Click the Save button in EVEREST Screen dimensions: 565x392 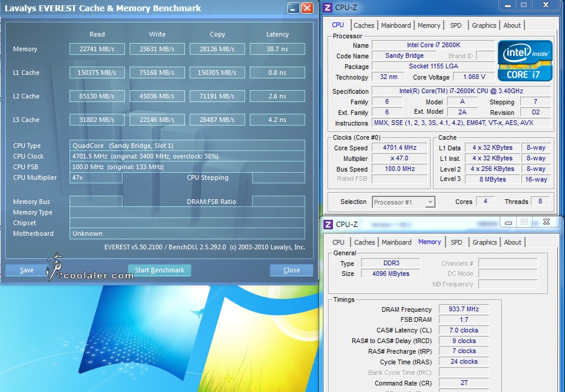(x=27, y=270)
